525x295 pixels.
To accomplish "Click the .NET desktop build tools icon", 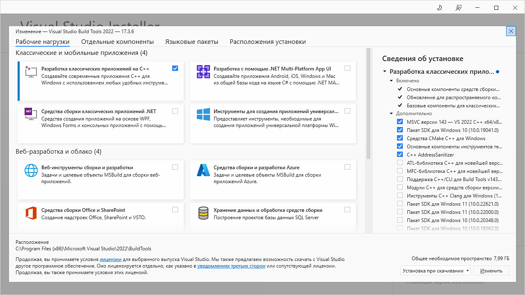I will (x=31, y=114).
